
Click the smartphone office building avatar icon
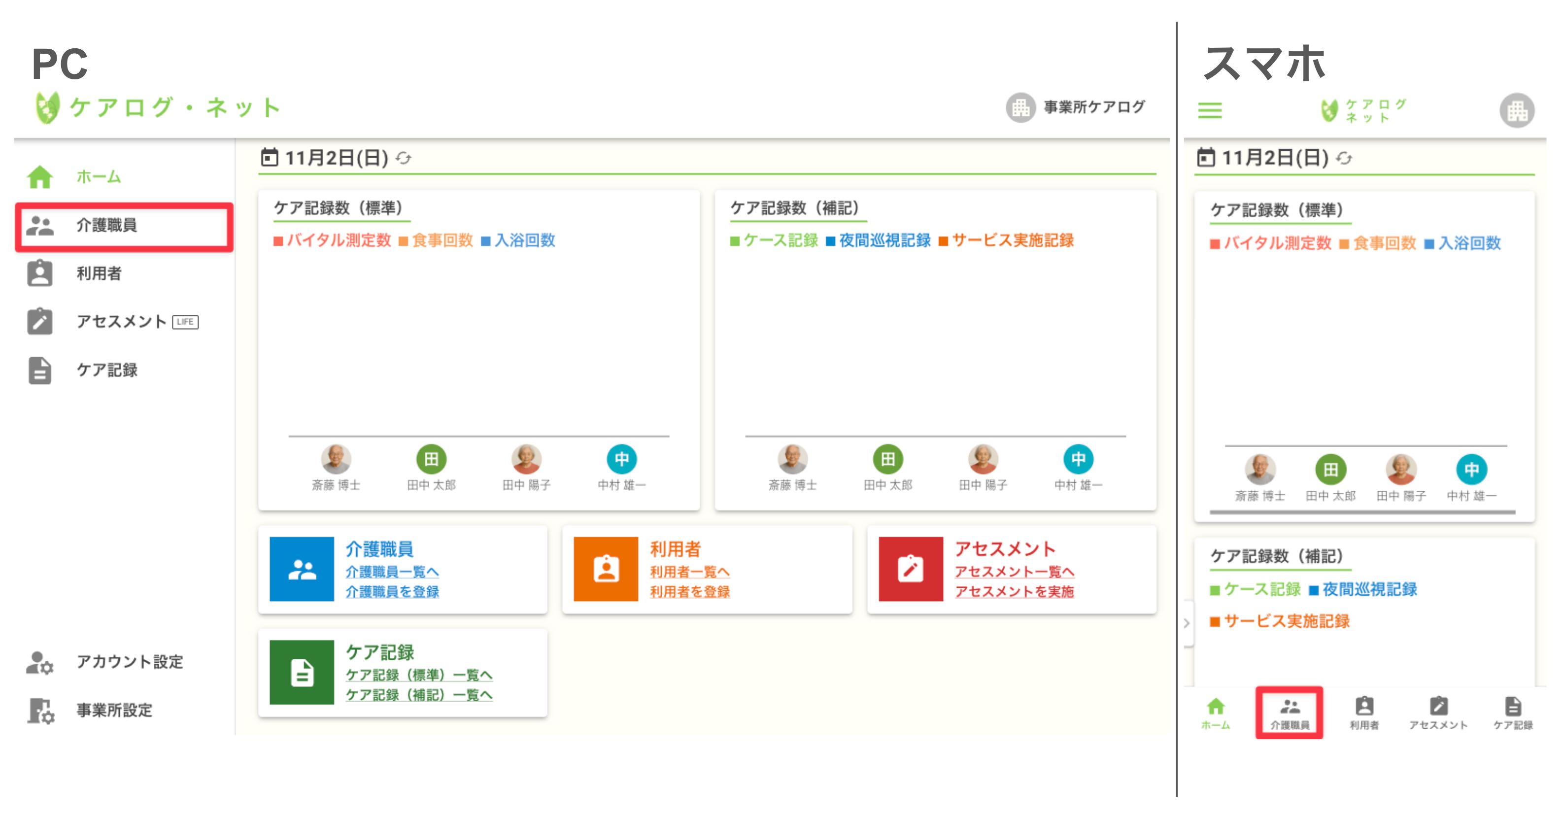(x=1517, y=110)
